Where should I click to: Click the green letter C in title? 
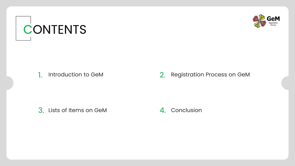[28, 30]
